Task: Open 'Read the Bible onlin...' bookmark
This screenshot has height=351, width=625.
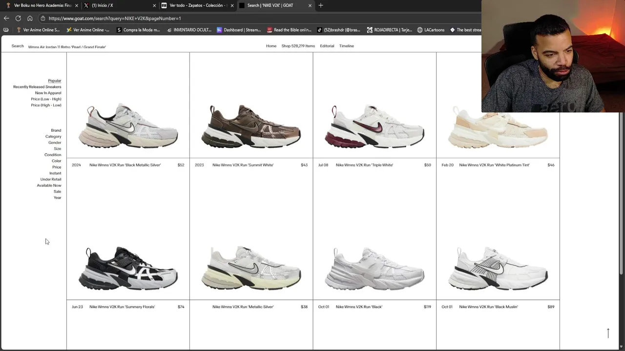Action: 289,30
